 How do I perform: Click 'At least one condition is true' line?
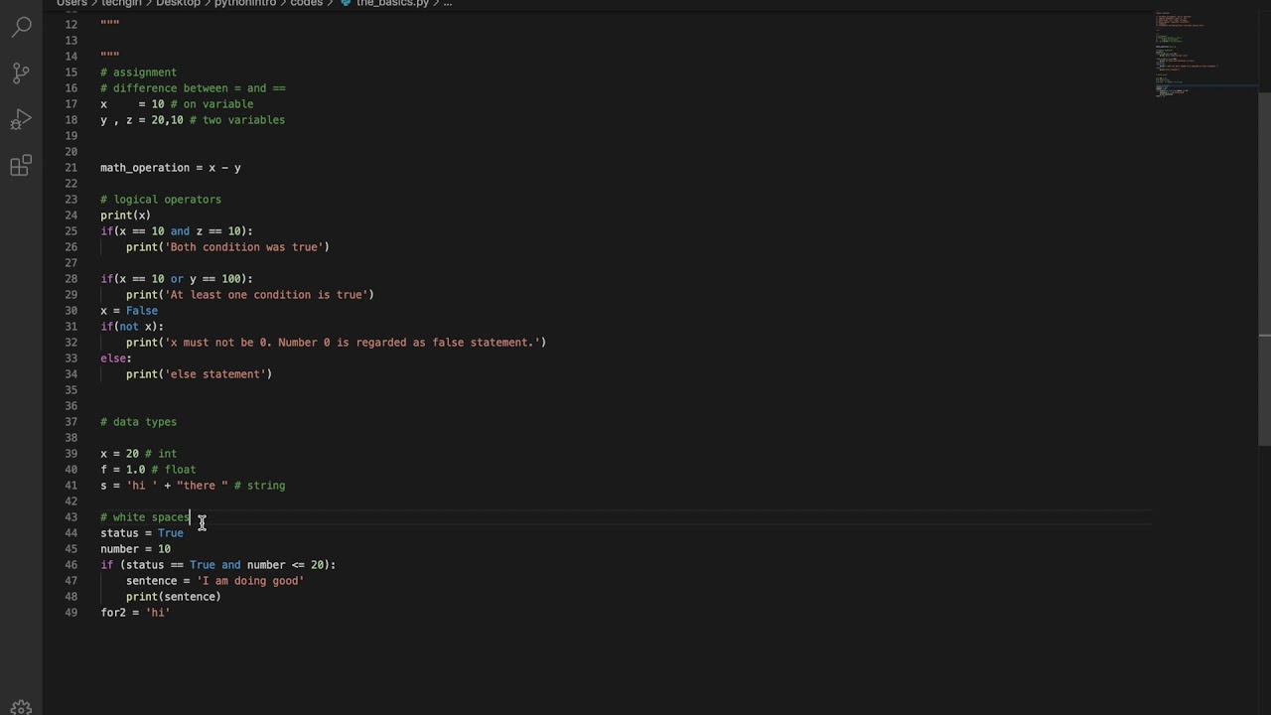click(x=250, y=295)
